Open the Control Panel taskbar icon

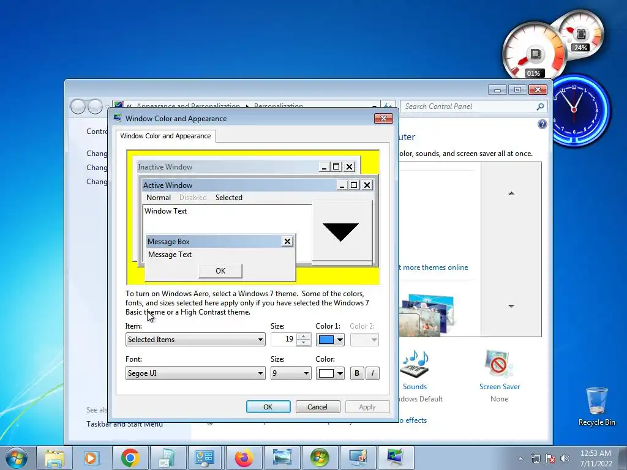click(206, 458)
